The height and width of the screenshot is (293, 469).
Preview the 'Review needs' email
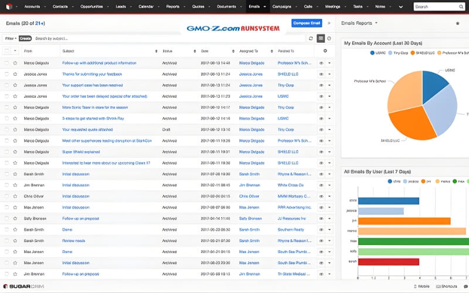pos(321,241)
